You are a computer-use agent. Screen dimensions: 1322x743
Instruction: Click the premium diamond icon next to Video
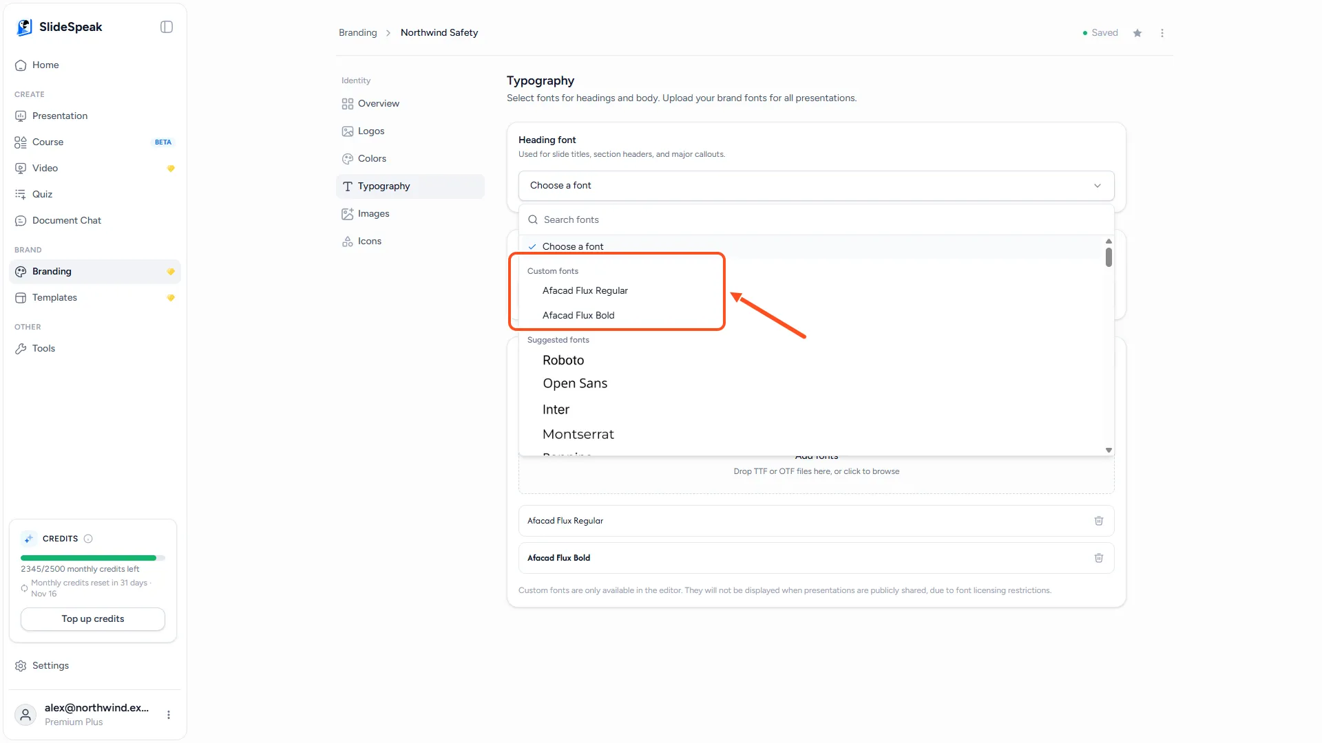[171, 169]
